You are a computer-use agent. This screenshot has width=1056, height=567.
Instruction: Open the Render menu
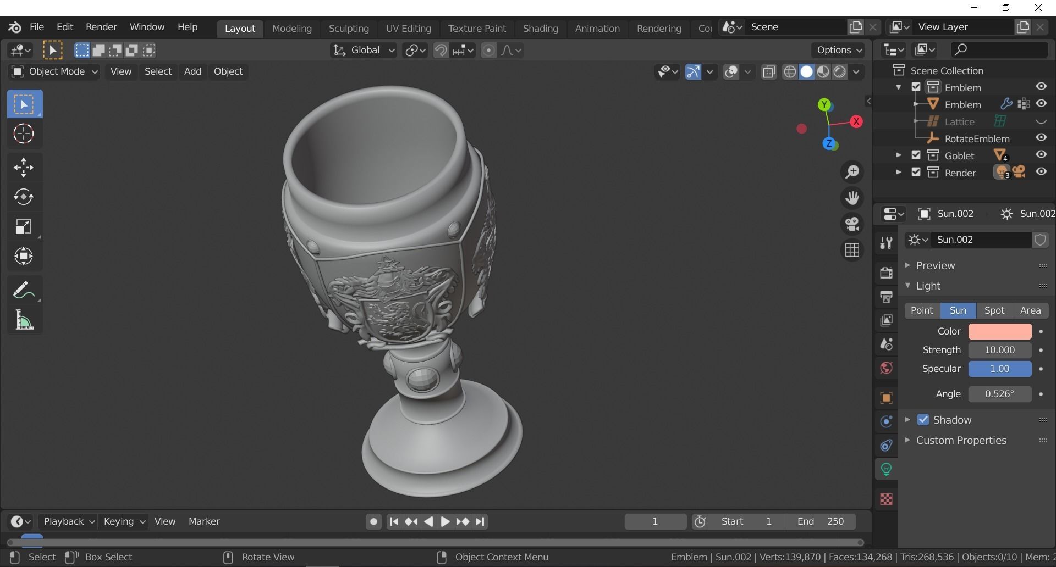pos(101,27)
